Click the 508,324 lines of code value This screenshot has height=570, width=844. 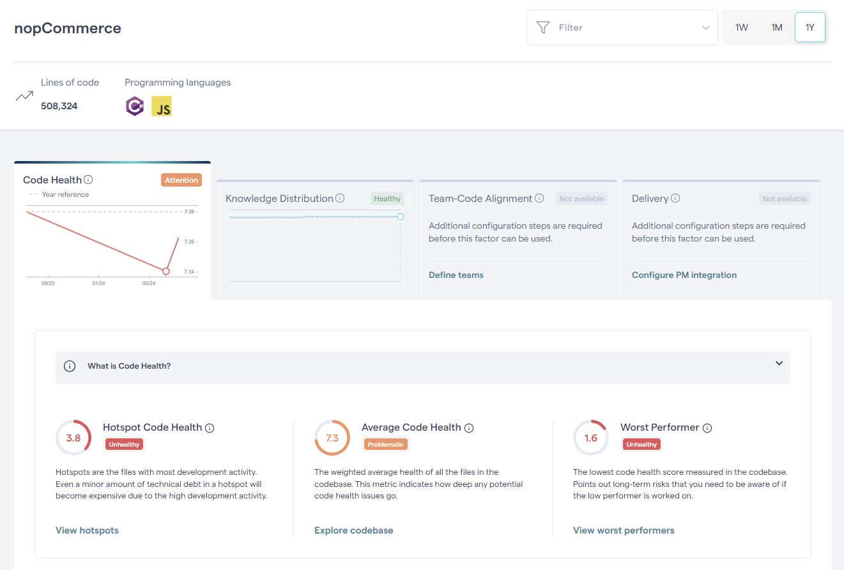[x=59, y=106]
